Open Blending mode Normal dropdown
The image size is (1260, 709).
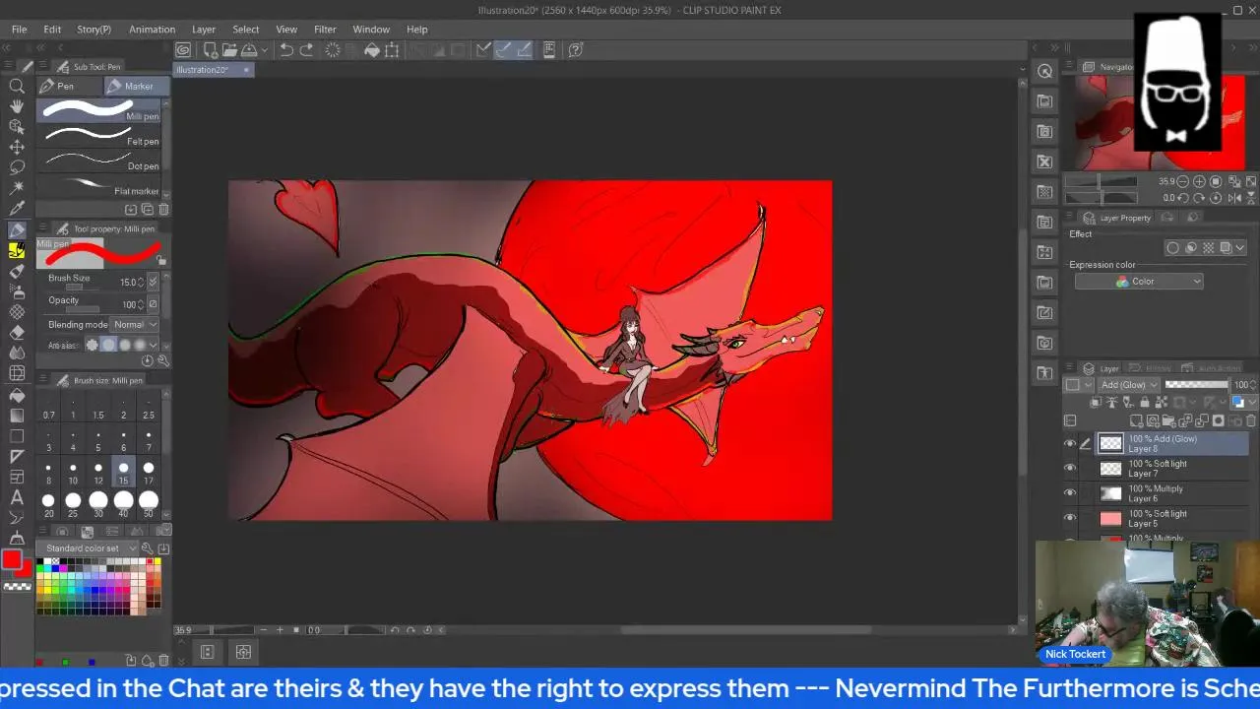(135, 324)
